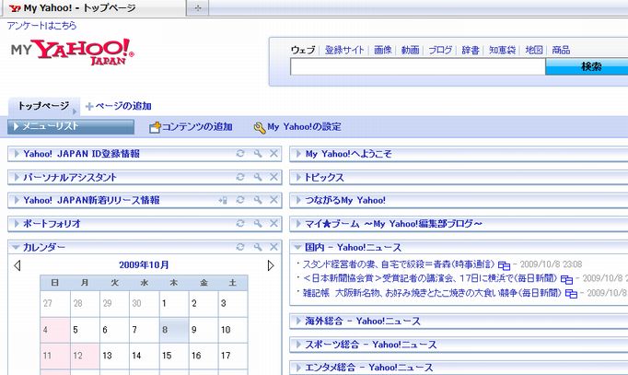Open the 日本新聞協会賞 news headline
The image size is (628, 375).
coord(430,278)
